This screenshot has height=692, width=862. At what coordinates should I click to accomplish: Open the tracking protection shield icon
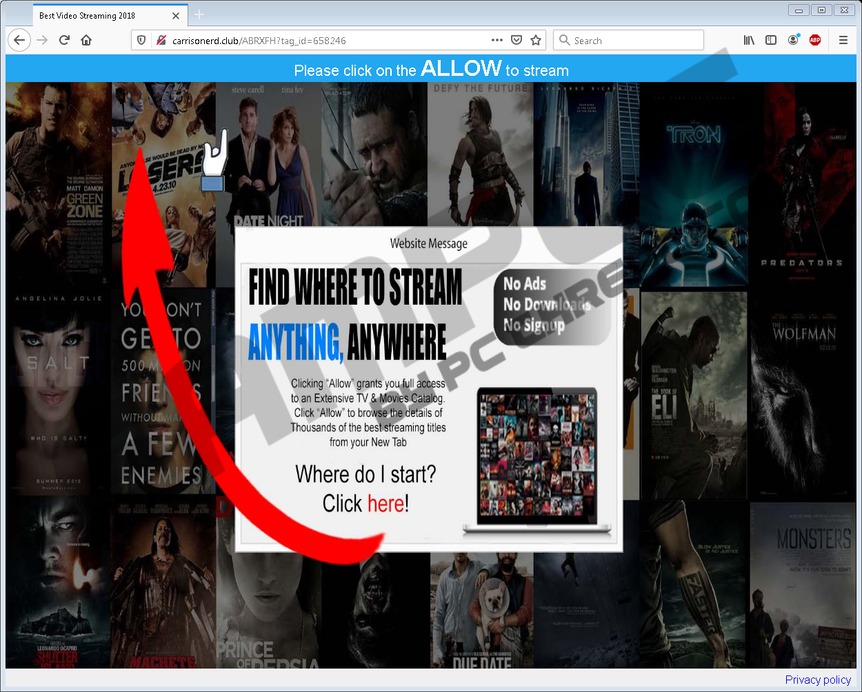[141, 41]
